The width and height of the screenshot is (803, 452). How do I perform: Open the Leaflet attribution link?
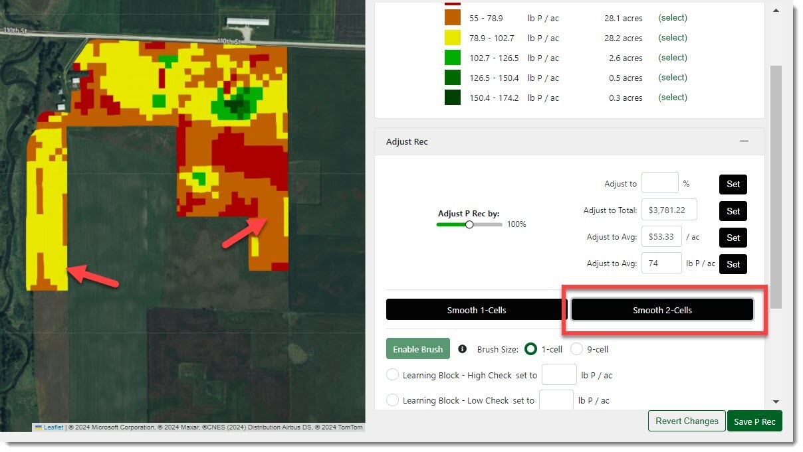[53, 427]
